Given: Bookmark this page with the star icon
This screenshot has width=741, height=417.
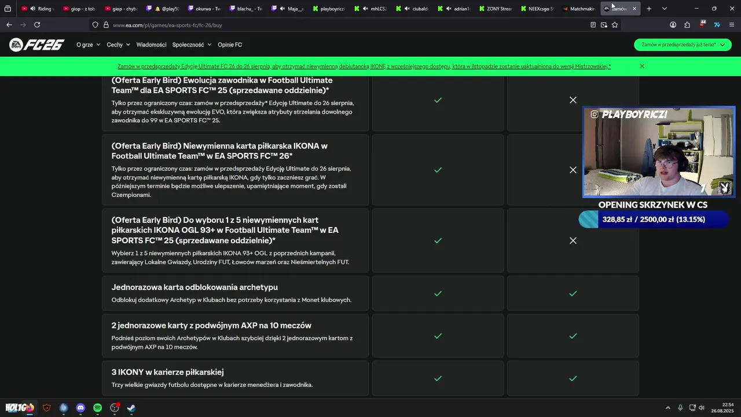Looking at the screenshot, I should click(x=615, y=25).
